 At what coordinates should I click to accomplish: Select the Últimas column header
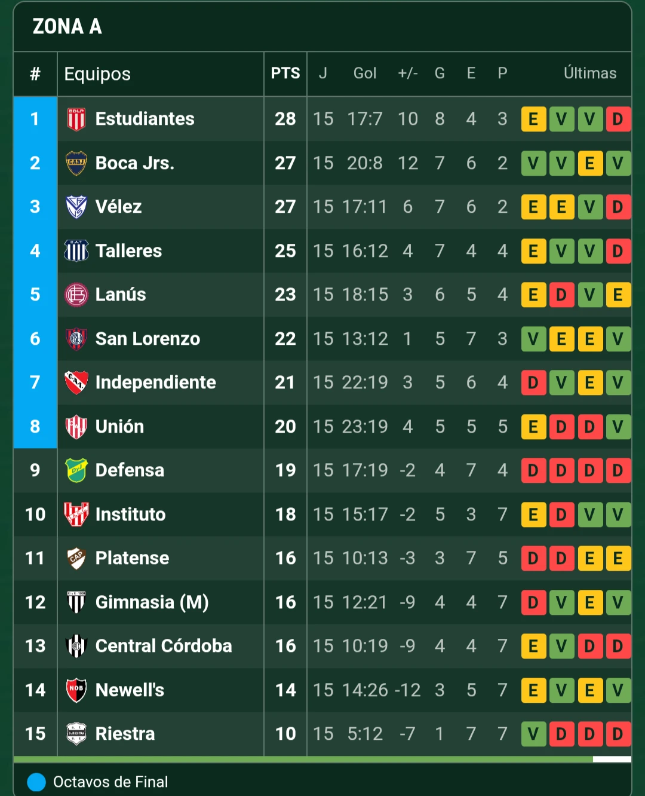click(590, 74)
